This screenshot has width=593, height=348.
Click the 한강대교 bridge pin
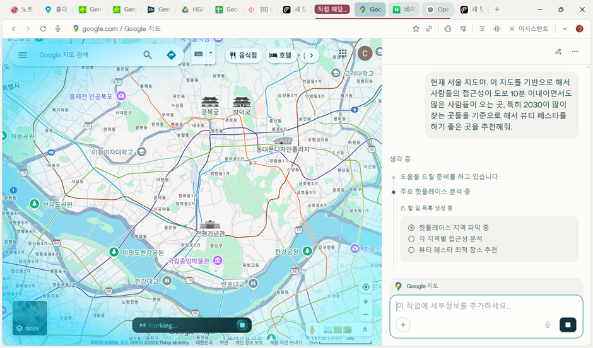pos(167,281)
